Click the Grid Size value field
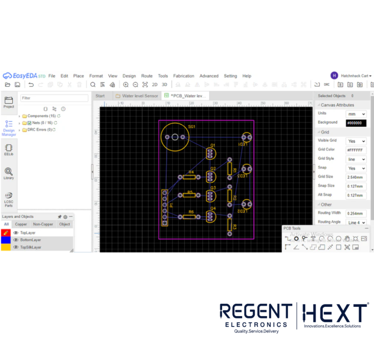The image size is (374, 338). (356, 178)
